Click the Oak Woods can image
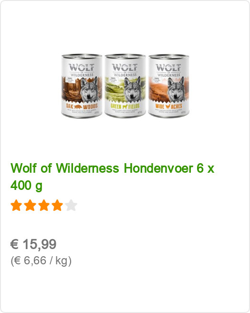Screen dimensions: 250x313 pos(82,86)
